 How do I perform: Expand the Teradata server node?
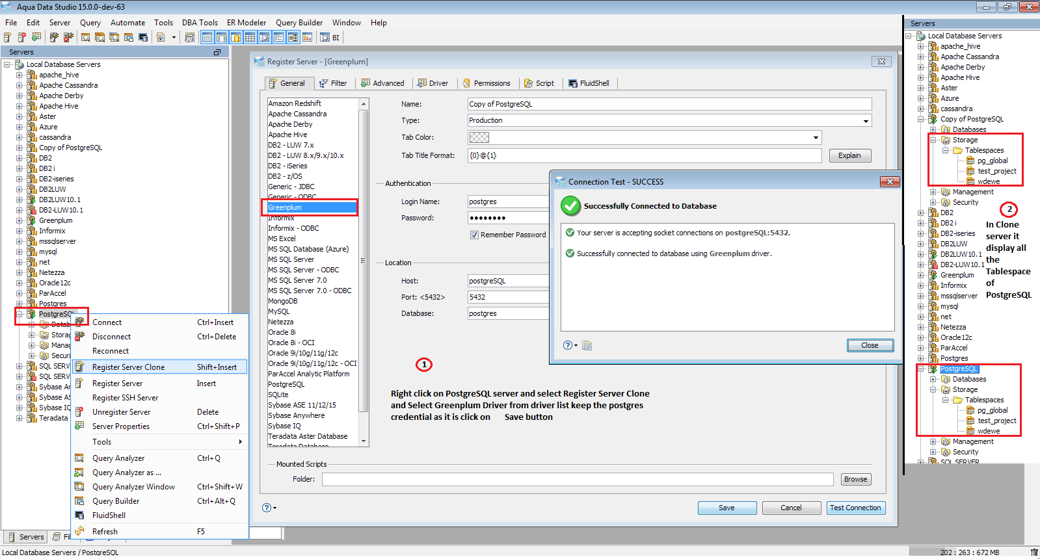click(x=20, y=418)
